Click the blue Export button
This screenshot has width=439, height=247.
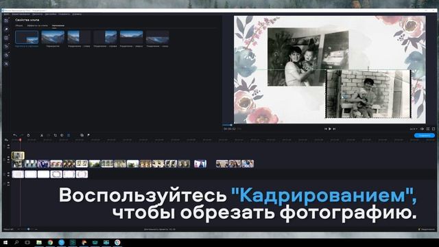(x=425, y=136)
